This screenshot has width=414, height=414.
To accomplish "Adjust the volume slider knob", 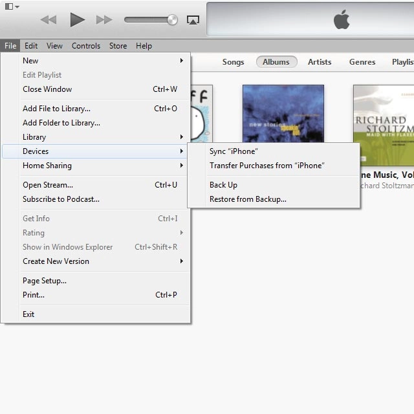I will 172,19.
